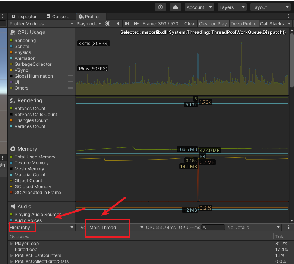The image size is (294, 264).
Task: Grab the reorder handle beside Rendering category
Action: coord(71,41)
